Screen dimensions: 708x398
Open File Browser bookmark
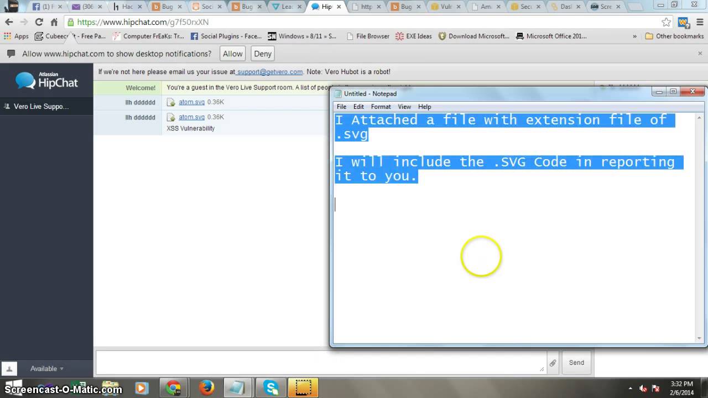click(x=368, y=36)
